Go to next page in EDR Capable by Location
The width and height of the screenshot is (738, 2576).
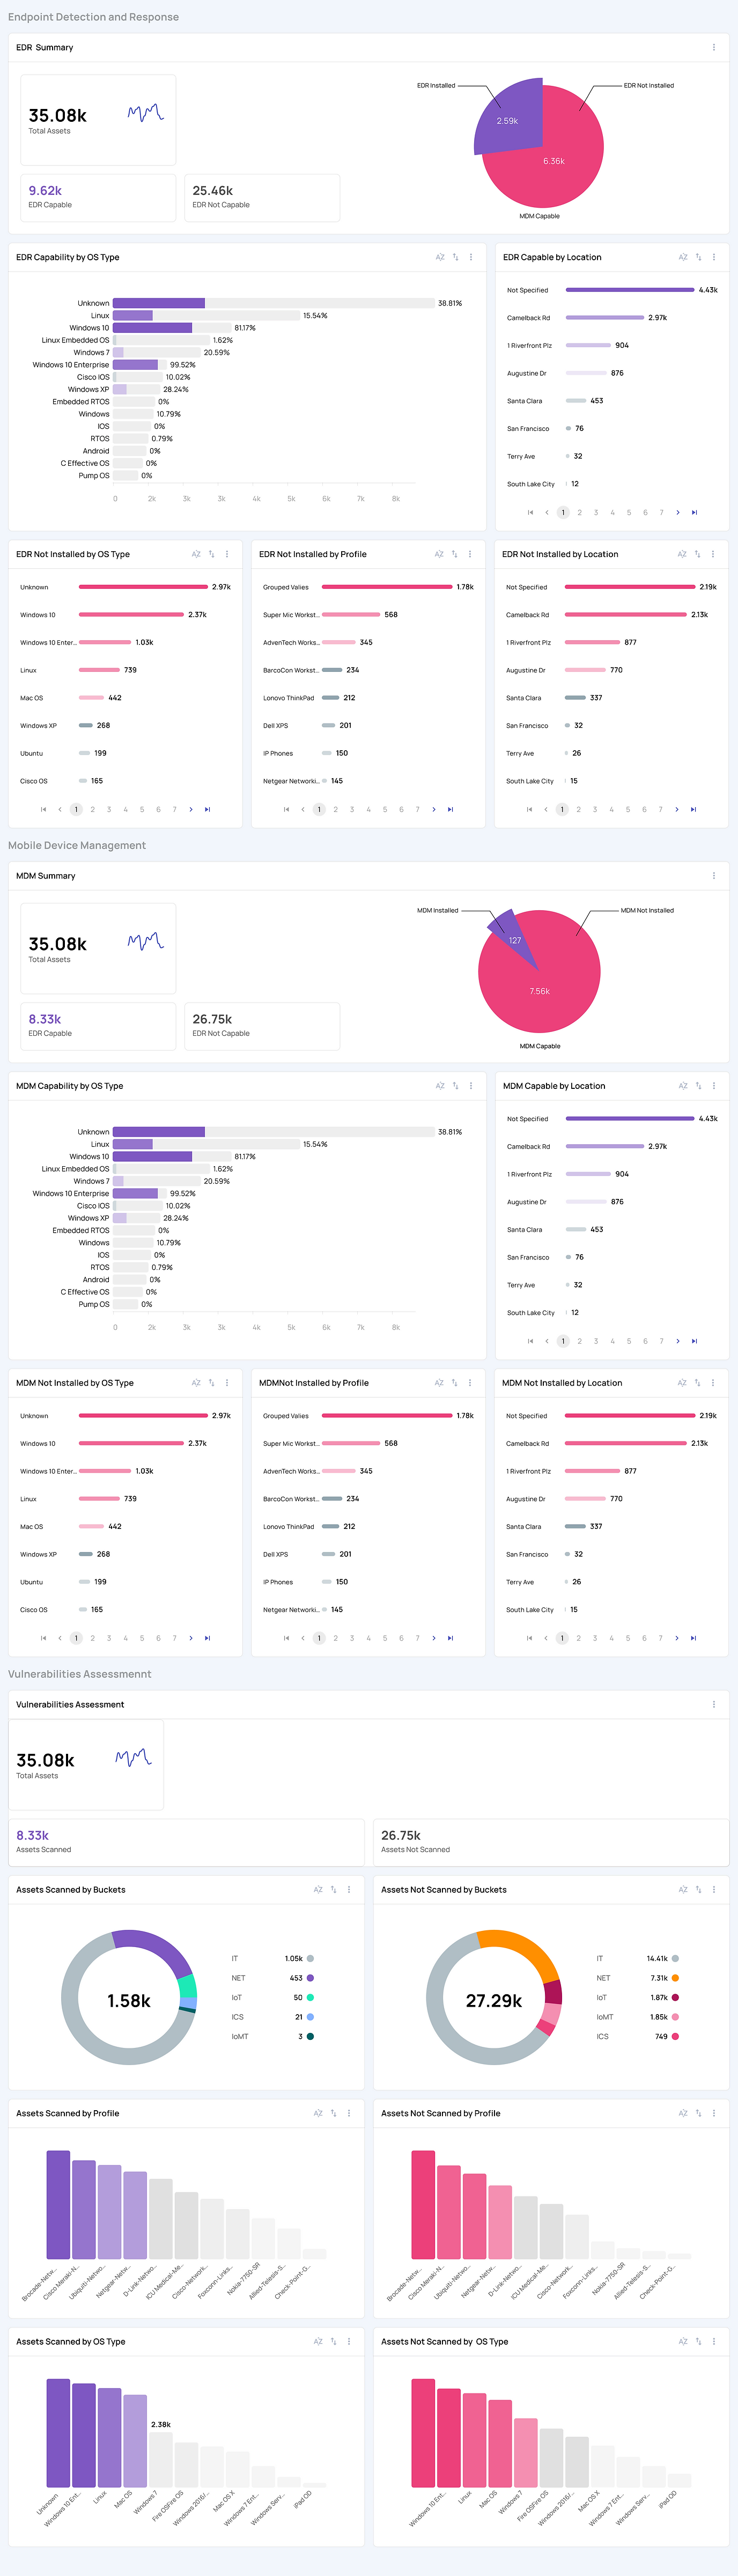(678, 512)
